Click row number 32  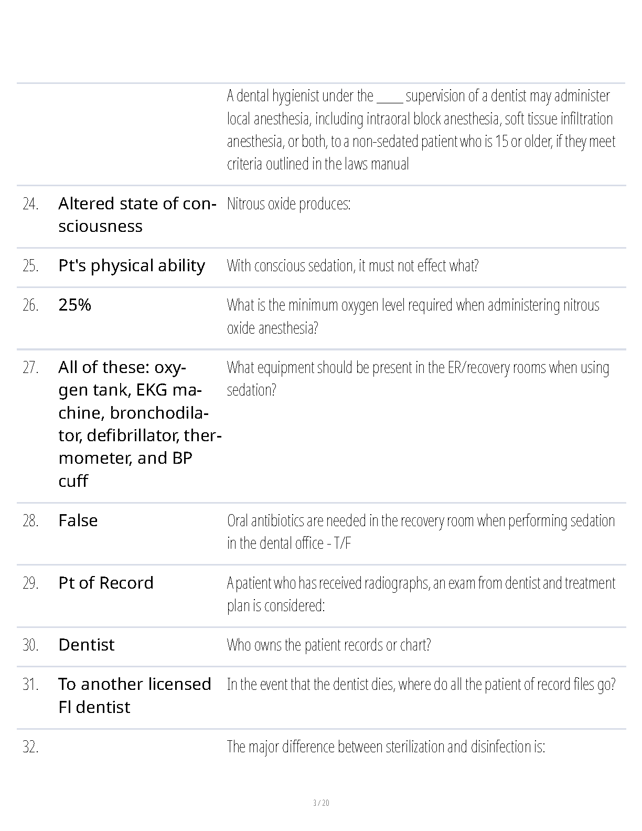point(30,747)
